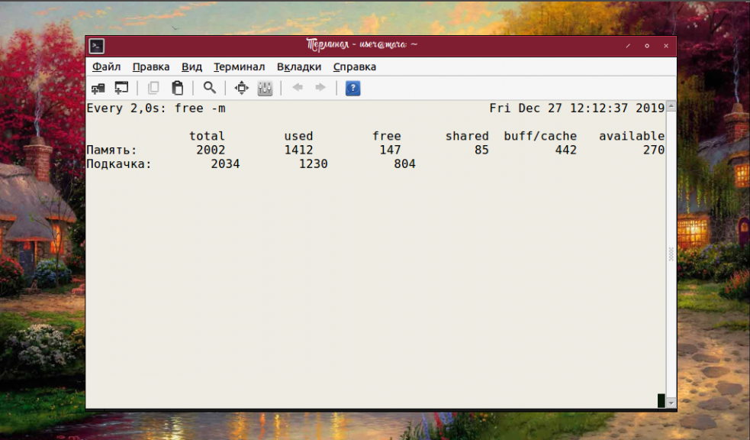Open the Правка menu
Viewport: 750px width, 440px height.
[x=151, y=67]
